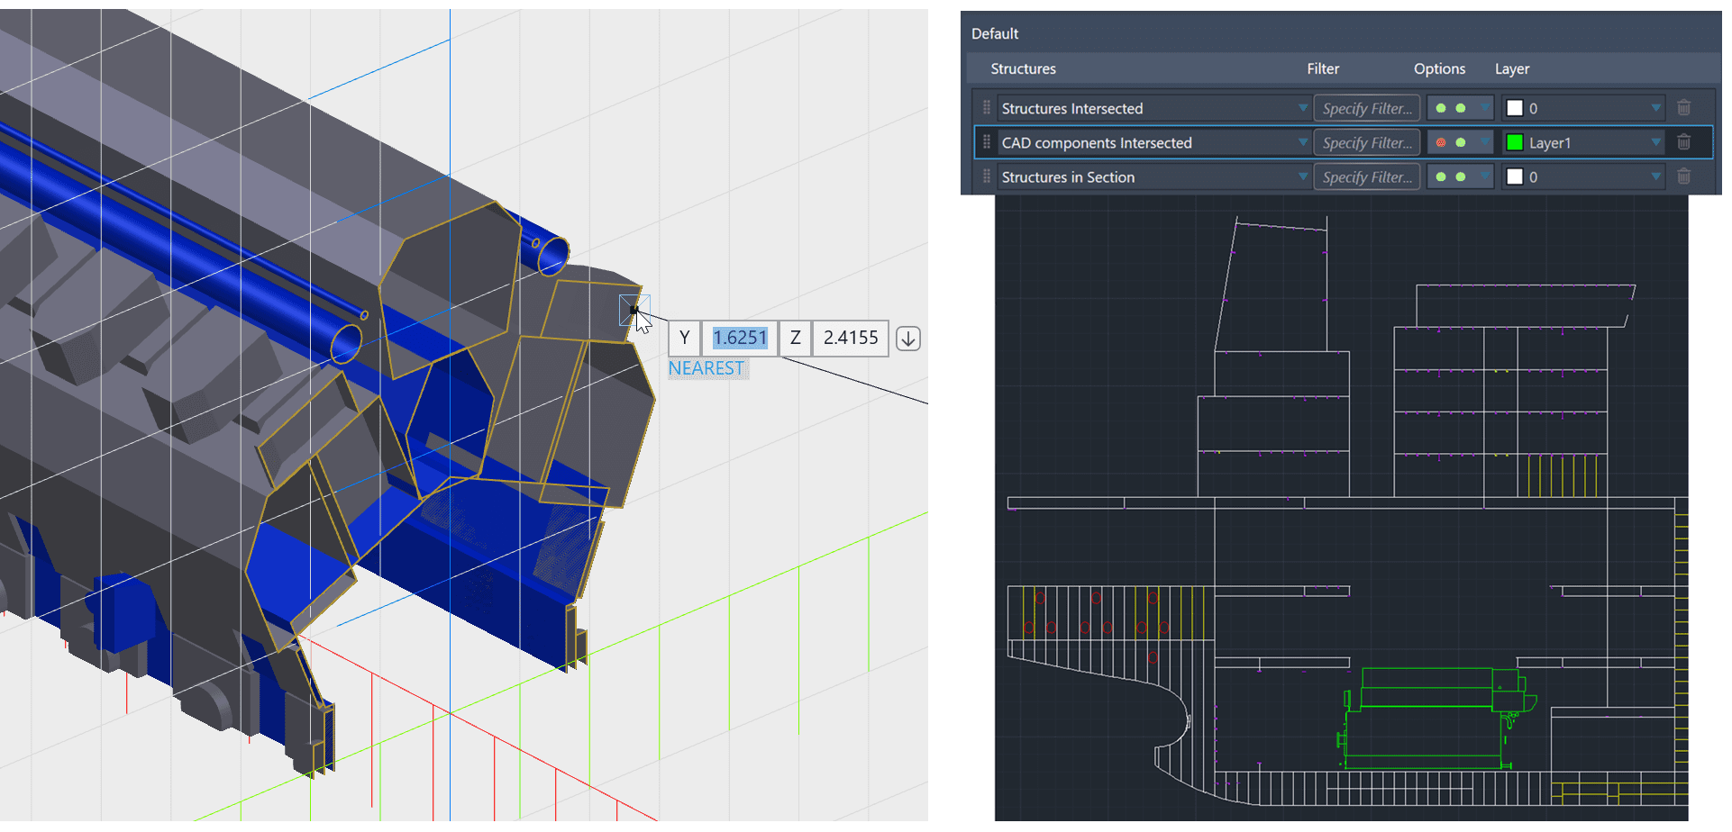Screen dimensions: 1732x832
Task: Click the Structures column header
Action: pyautogui.click(x=1023, y=68)
